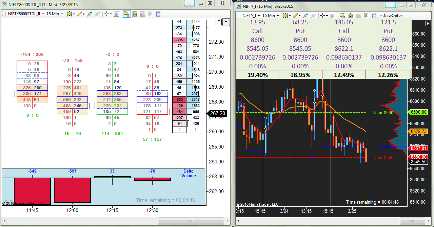Expand chart style arrow in NIFTY_I toolbar

point(290,15)
